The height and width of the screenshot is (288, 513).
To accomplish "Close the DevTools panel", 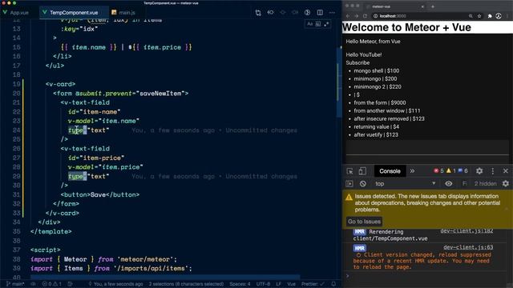I will coord(506,170).
